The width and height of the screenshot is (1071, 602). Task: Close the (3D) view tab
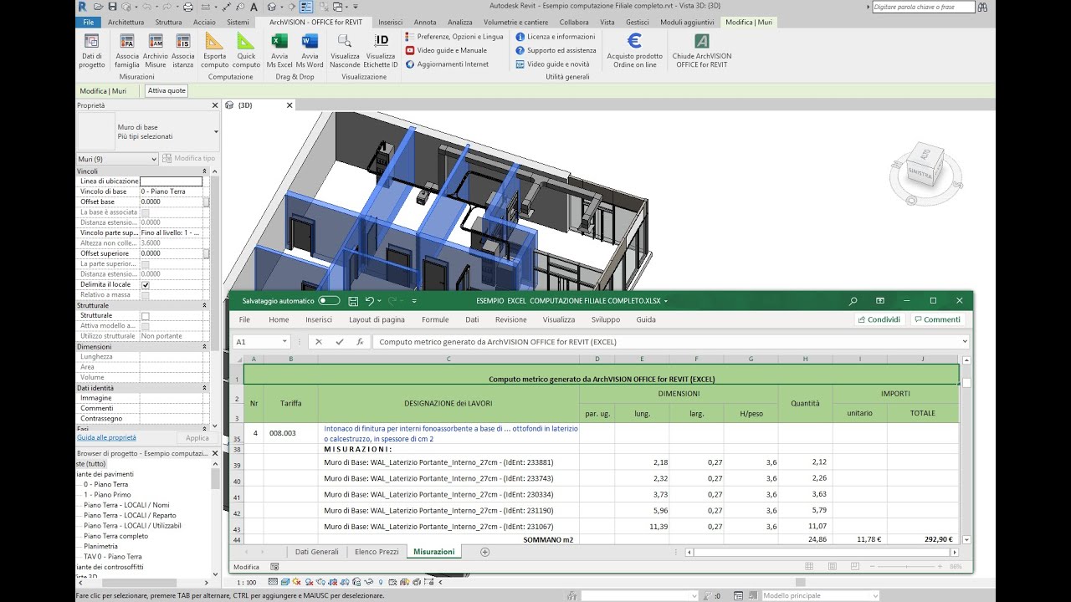tap(290, 105)
